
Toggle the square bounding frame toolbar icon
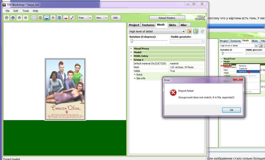tap(34, 18)
